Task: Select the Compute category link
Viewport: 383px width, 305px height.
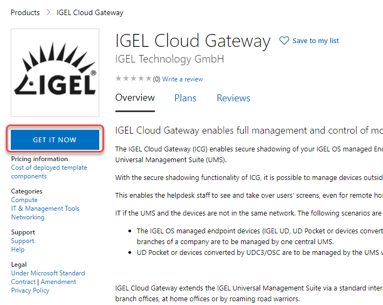Action: tap(24, 200)
